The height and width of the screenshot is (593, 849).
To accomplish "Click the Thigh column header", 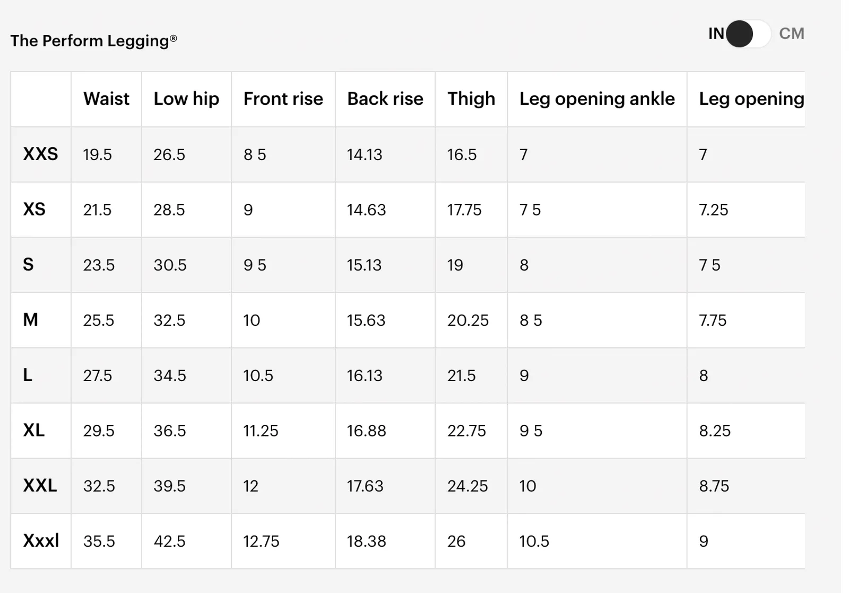I will coord(471,99).
